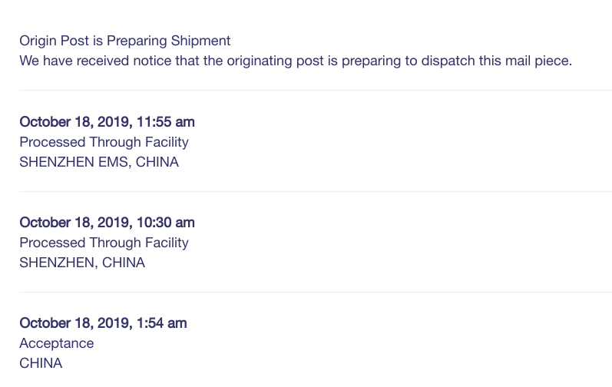The image size is (612, 387).
Task: Click the October 18, 2019, 1:54 am timestamp
Action: point(103,323)
